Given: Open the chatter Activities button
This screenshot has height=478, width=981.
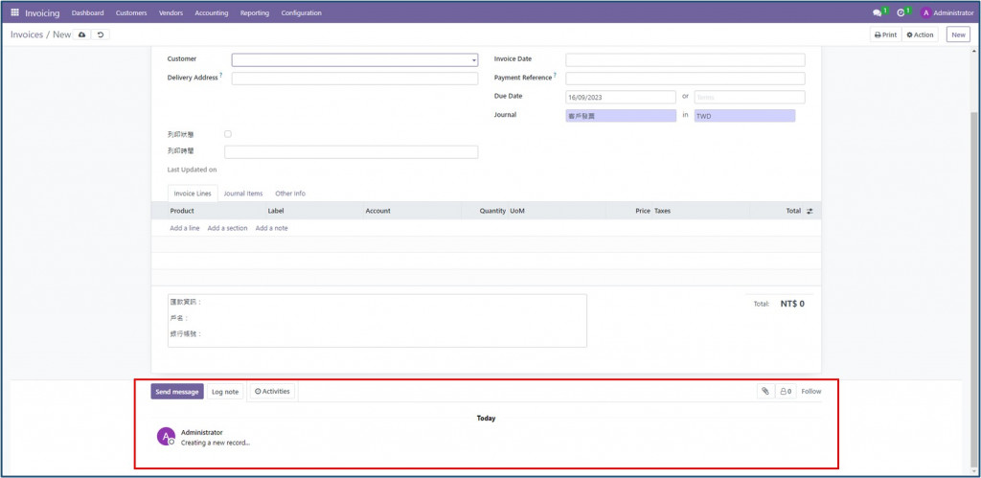Looking at the screenshot, I should (273, 391).
